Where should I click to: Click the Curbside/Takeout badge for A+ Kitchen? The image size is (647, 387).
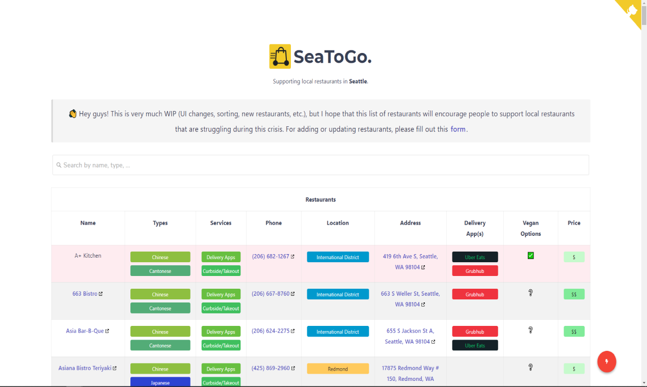click(x=221, y=270)
